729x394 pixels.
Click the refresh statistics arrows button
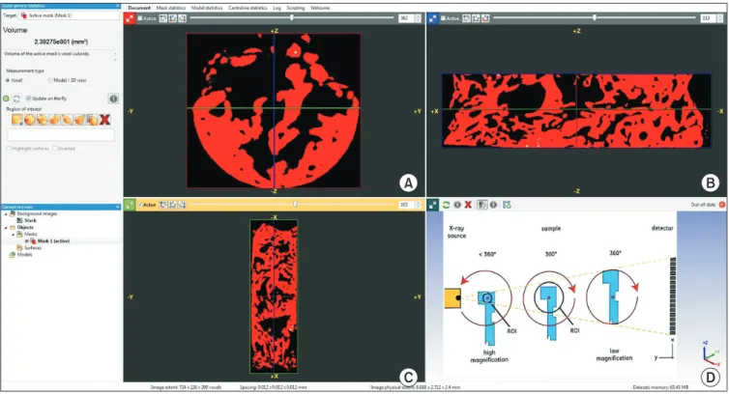coord(16,98)
